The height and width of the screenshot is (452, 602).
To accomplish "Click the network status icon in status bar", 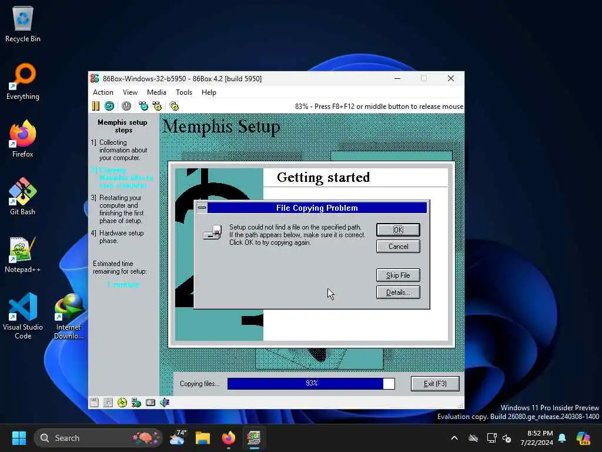I will click(x=136, y=403).
